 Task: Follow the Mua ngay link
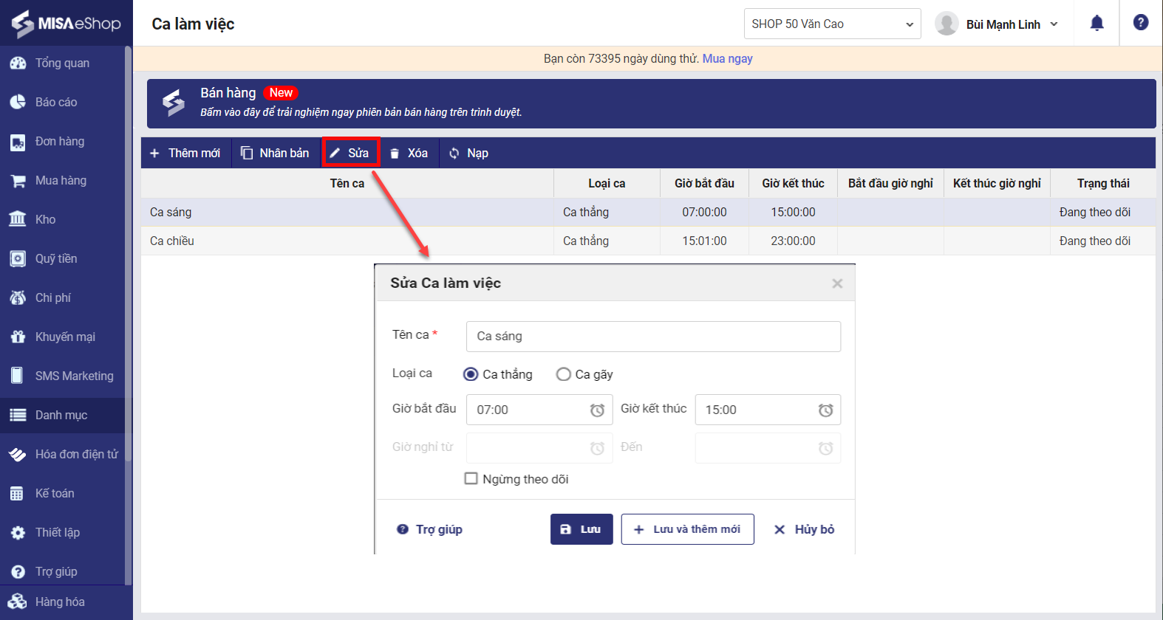click(727, 58)
